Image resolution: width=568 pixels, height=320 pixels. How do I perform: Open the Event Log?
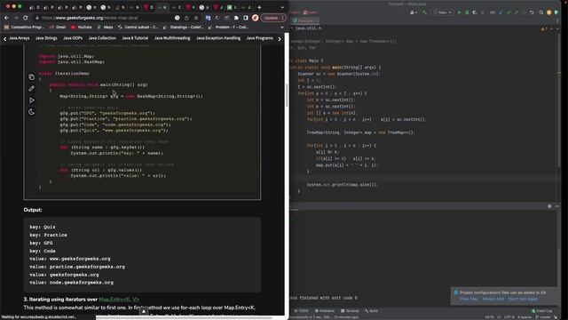coord(541,311)
